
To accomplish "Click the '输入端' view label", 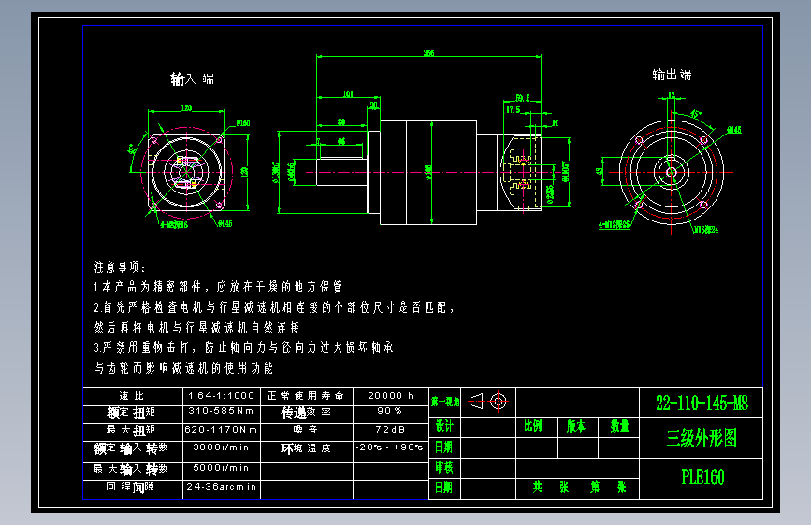I will (x=192, y=79).
